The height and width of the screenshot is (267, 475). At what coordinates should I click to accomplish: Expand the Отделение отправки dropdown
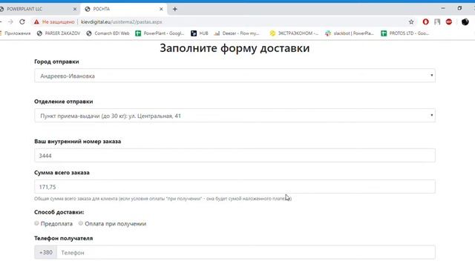(x=235, y=116)
